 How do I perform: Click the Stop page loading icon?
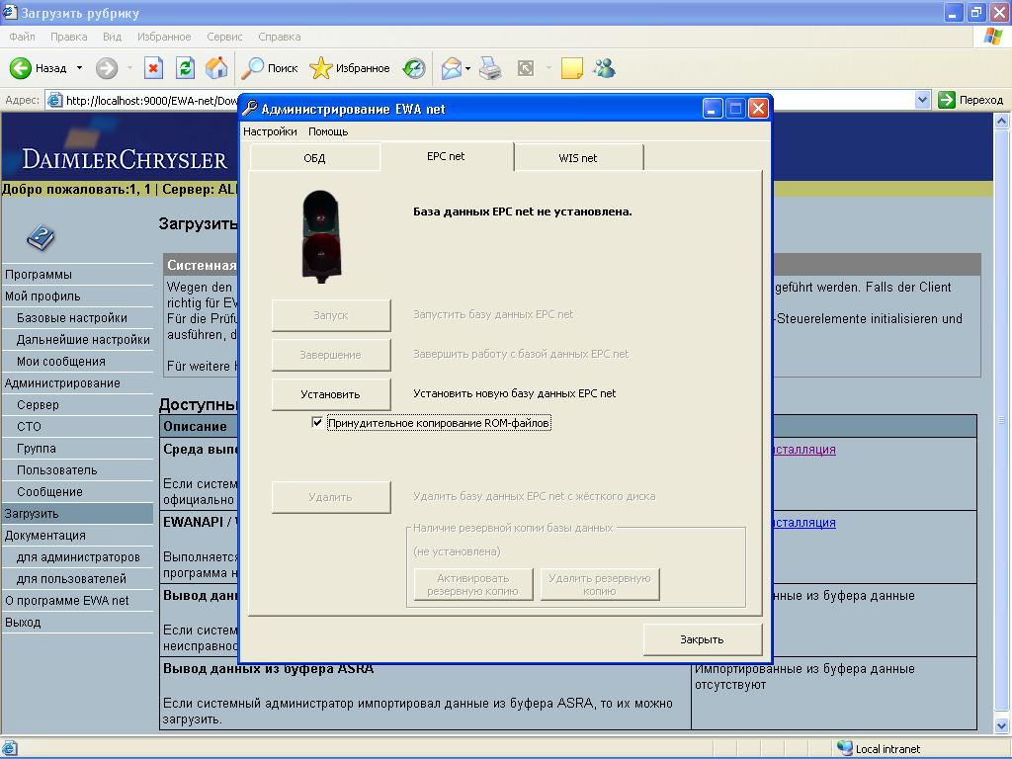[153, 68]
